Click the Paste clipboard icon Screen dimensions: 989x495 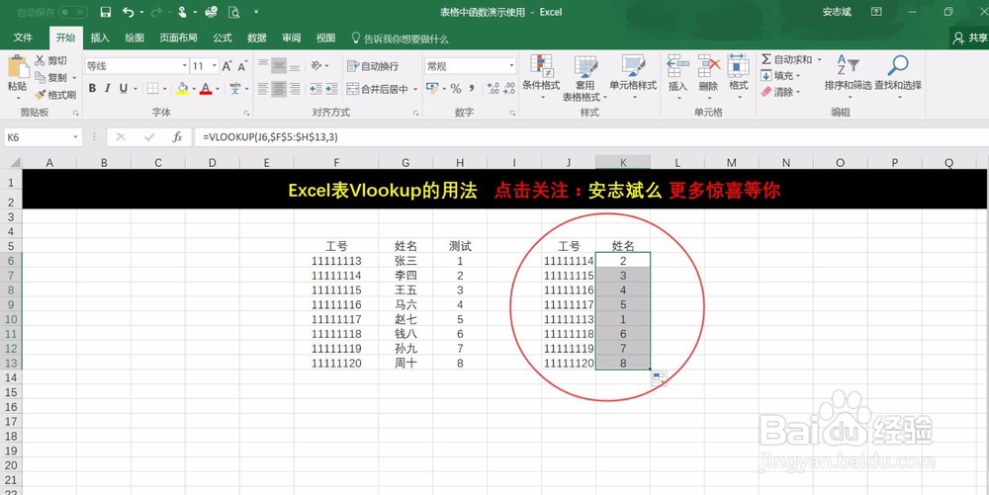tap(17, 67)
